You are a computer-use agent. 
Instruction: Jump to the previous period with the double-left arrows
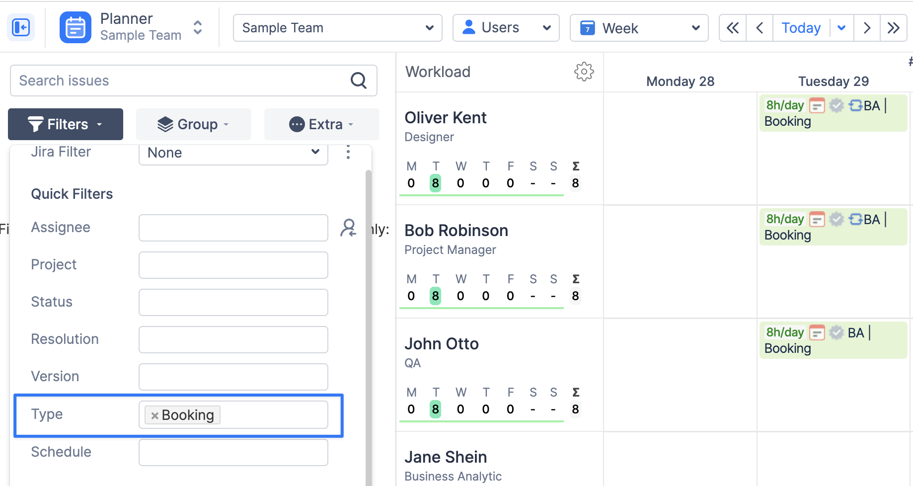(733, 28)
